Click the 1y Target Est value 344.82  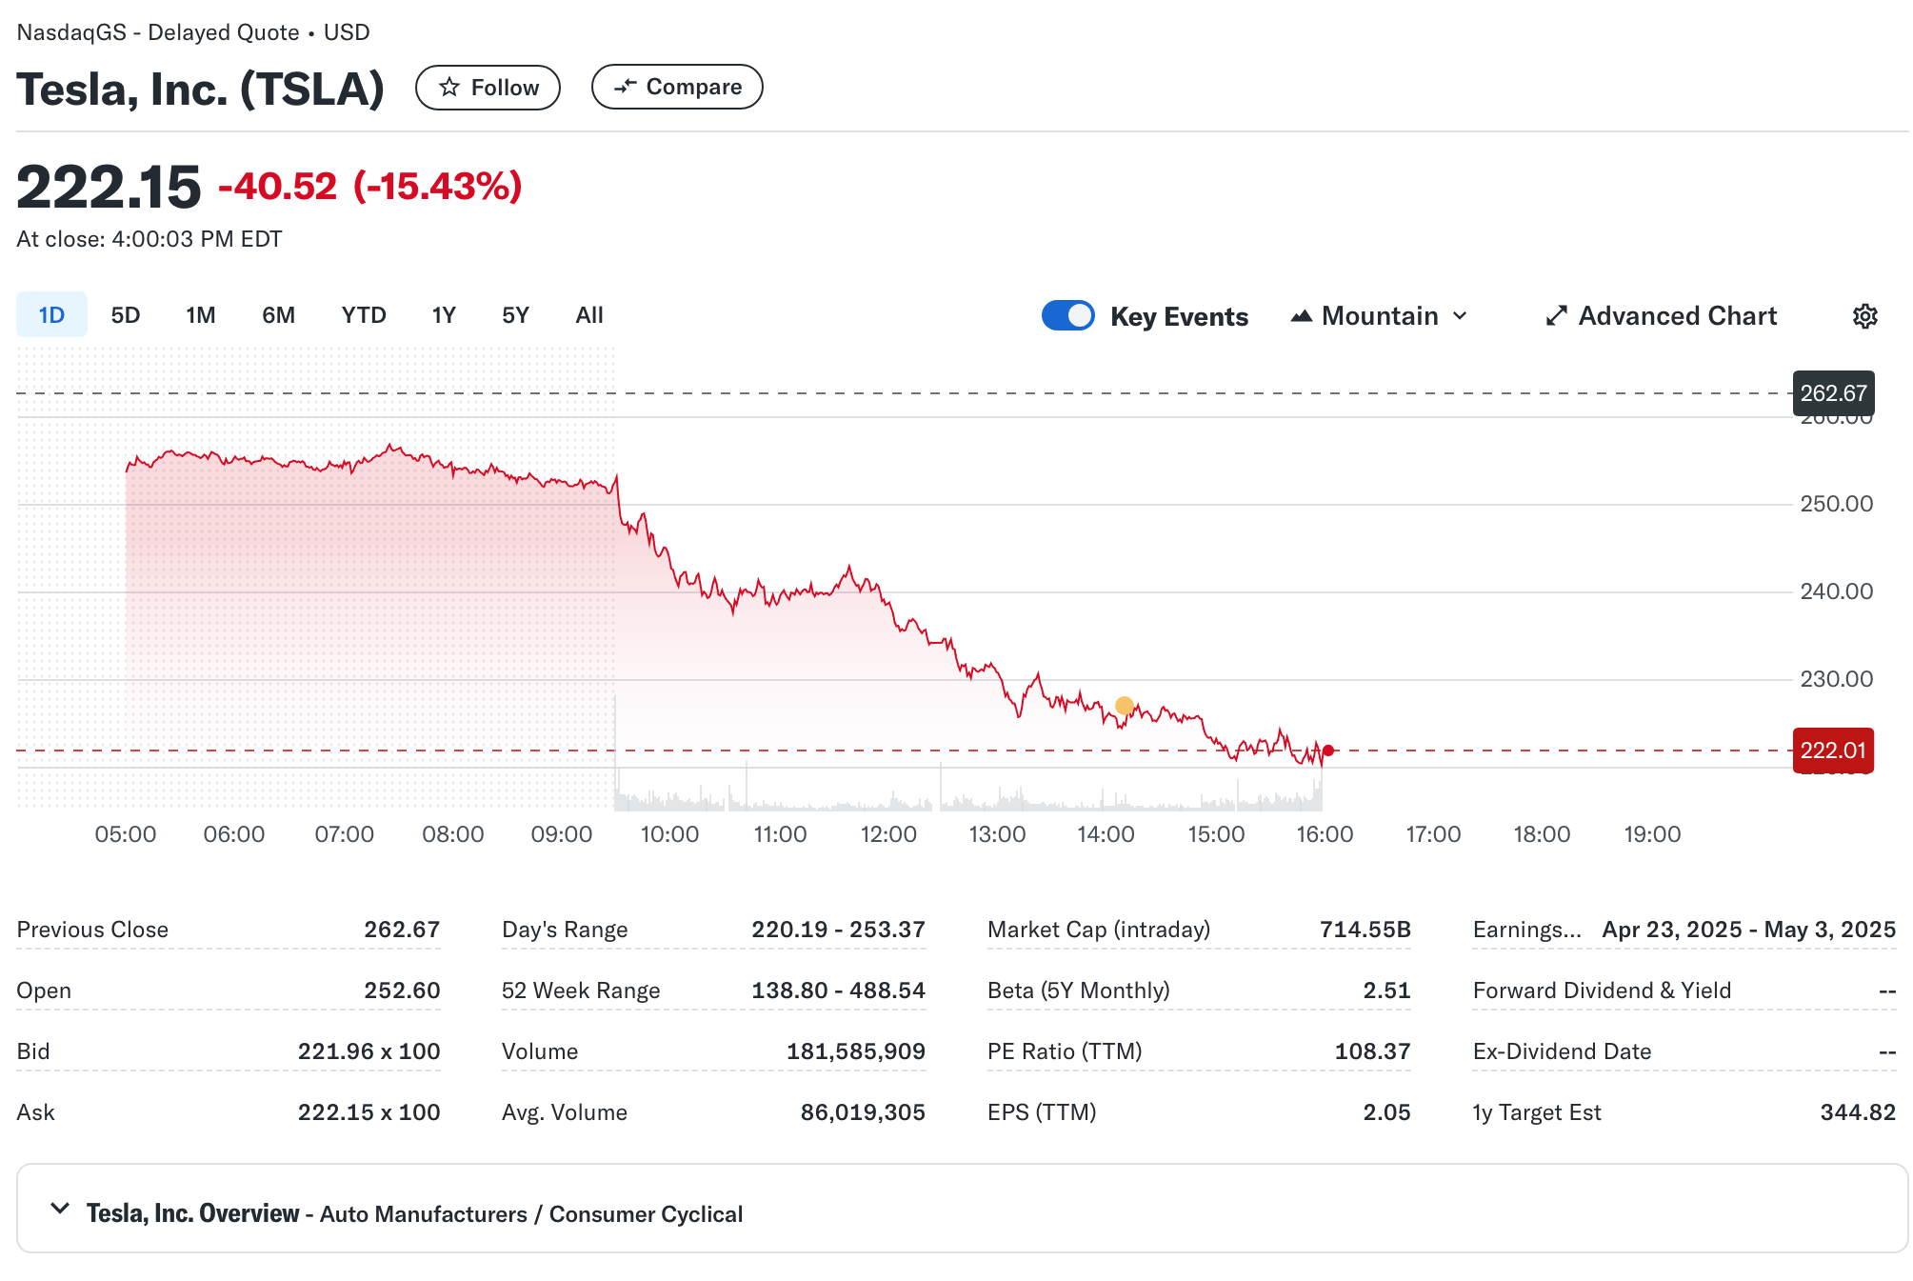coord(1858,1112)
